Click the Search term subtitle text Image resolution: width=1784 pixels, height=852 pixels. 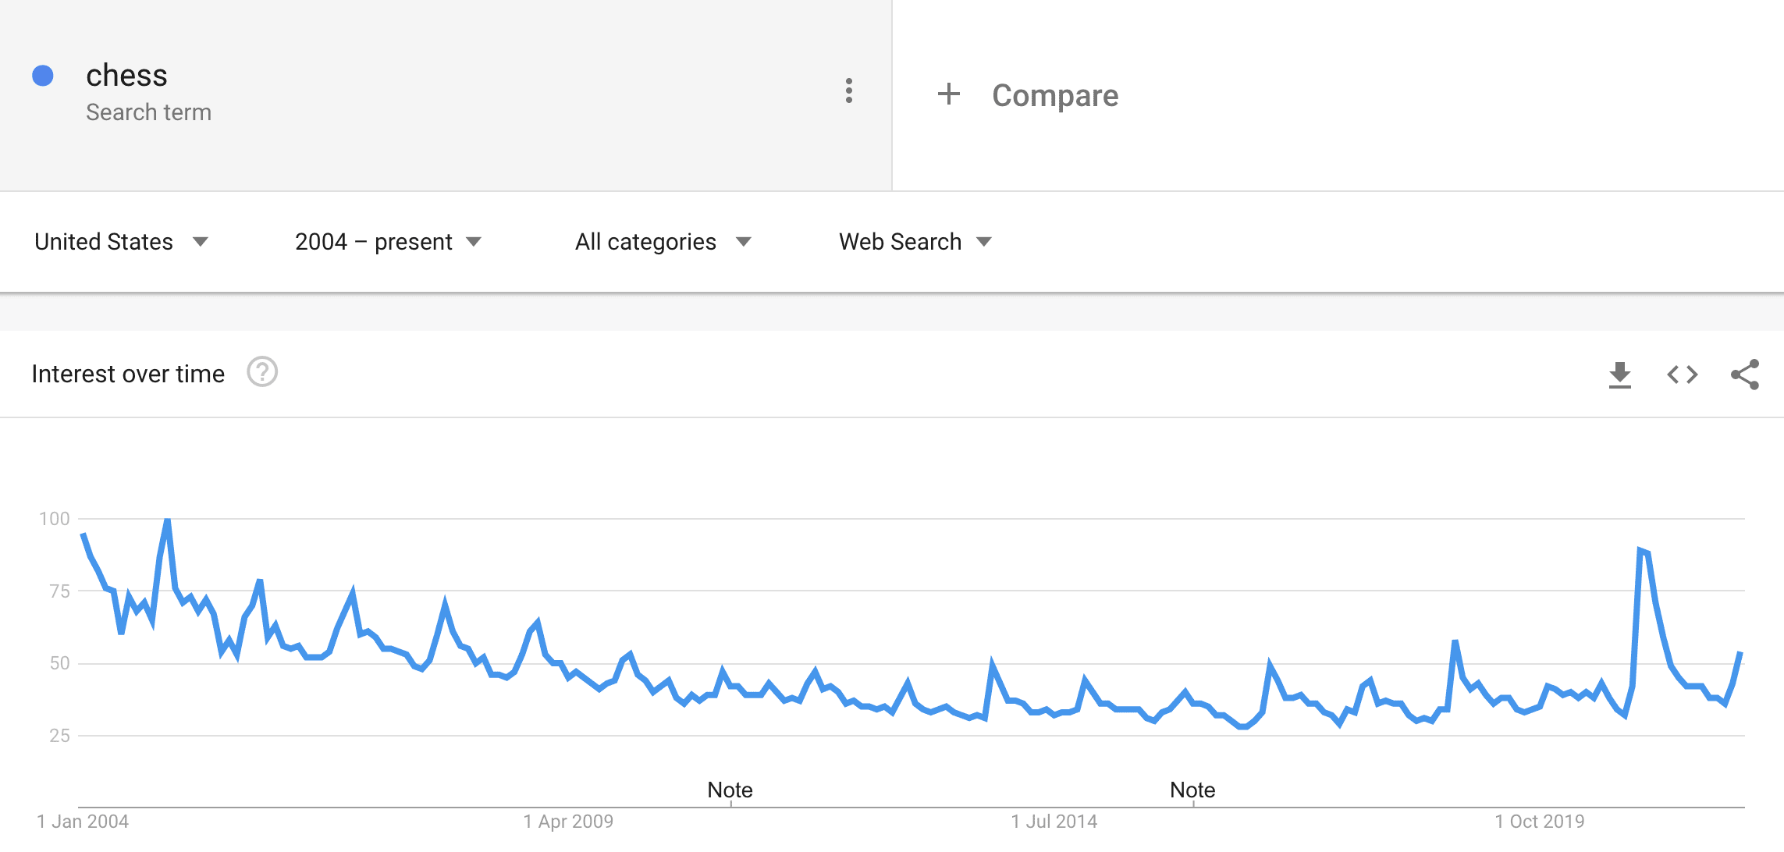148,112
